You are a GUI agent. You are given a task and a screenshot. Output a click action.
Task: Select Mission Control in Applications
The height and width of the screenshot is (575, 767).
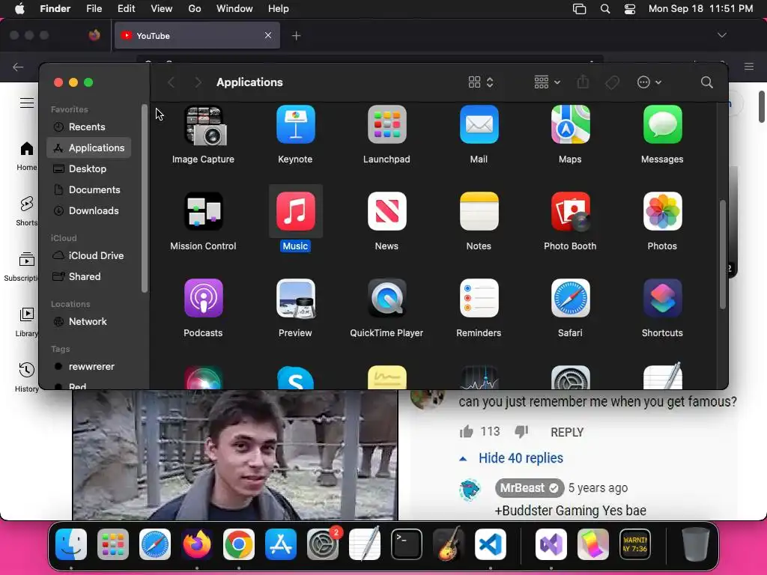204,211
